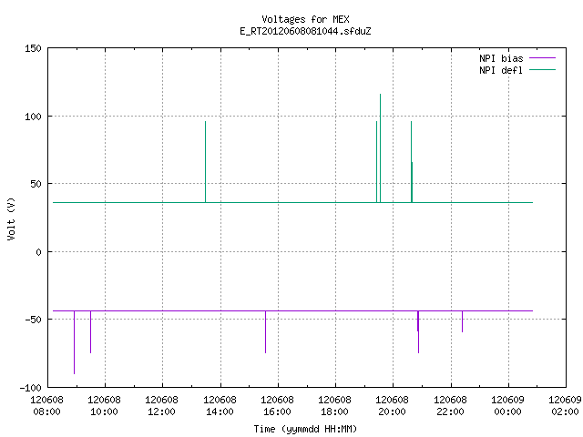This screenshot has height=437, width=583.
Task: Click the x-axis tick label 120608 20:00
Action: click(x=393, y=406)
